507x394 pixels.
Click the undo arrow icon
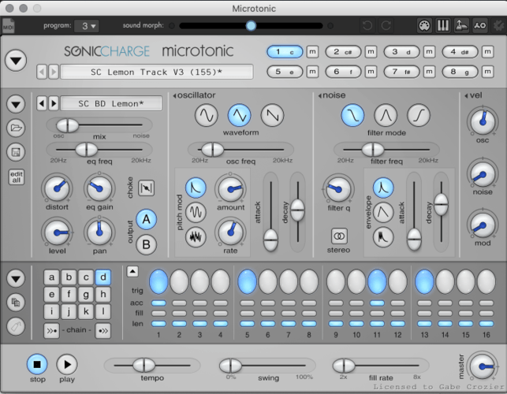(x=367, y=25)
